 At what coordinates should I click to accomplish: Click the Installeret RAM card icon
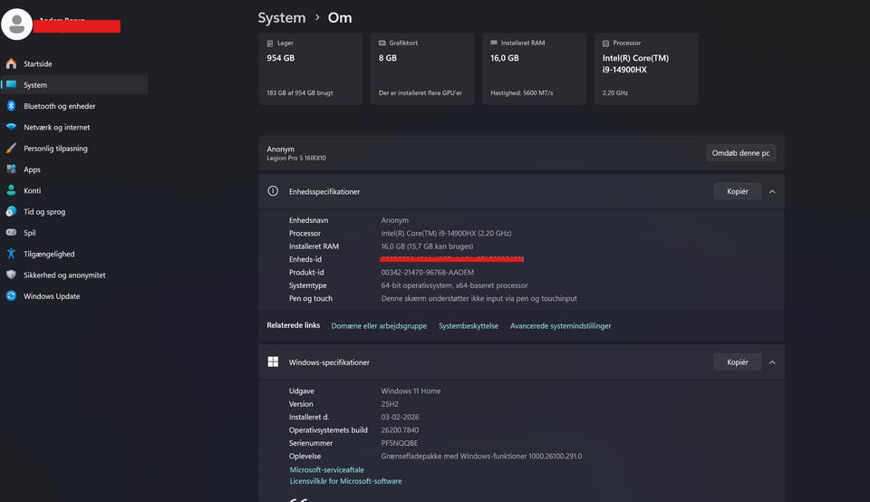point(494,43)
